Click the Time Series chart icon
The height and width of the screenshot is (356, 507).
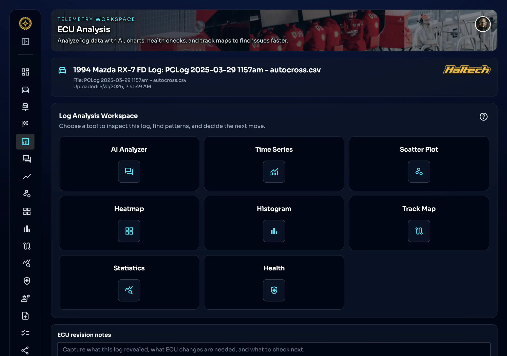click(274, 172)
